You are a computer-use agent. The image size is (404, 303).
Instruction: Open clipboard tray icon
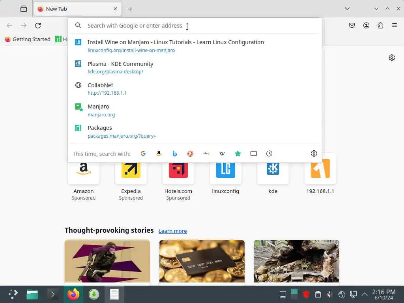(x=318, y=294)
